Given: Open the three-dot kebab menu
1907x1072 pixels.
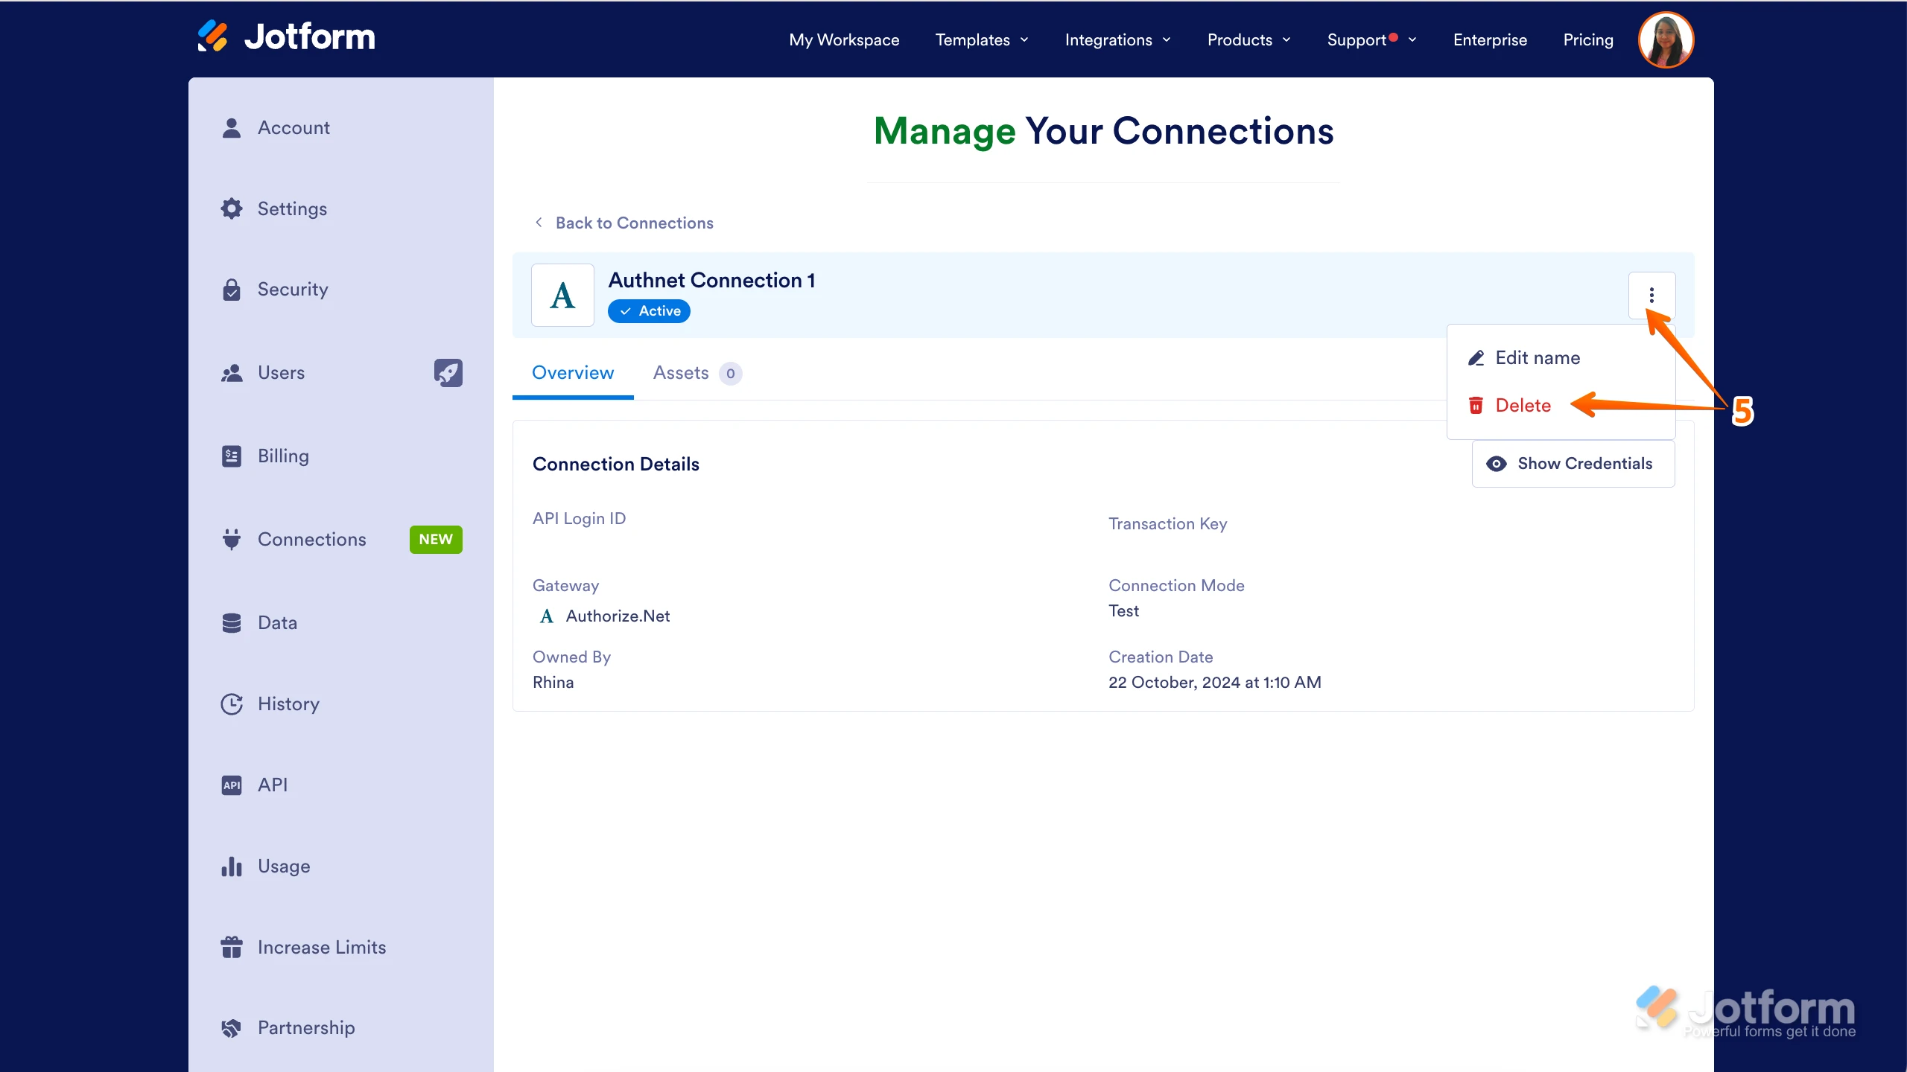Looking at the screenshot, I should coord(1652,296).
